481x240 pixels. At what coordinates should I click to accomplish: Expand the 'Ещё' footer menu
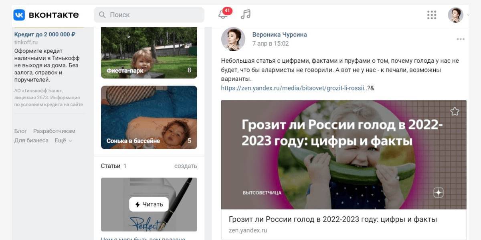tap(63, 140)
